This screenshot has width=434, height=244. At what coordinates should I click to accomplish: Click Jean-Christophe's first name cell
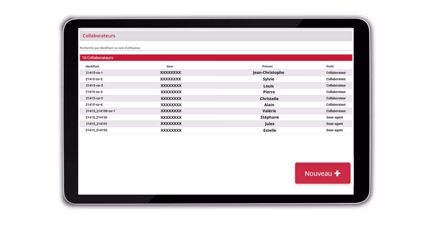[268, 73]
